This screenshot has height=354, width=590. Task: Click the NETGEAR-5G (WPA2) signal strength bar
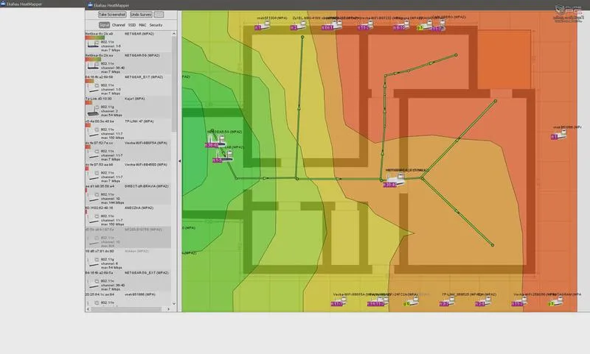(94, 60)
